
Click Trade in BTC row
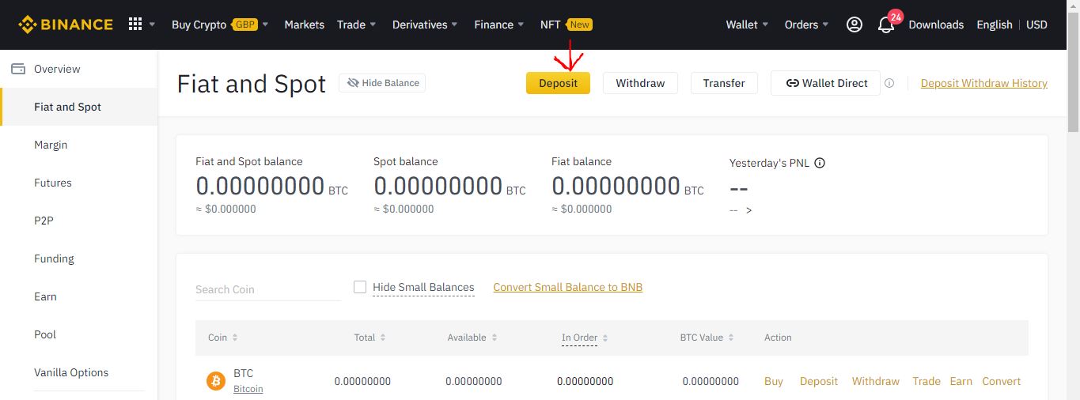(927, 381)
